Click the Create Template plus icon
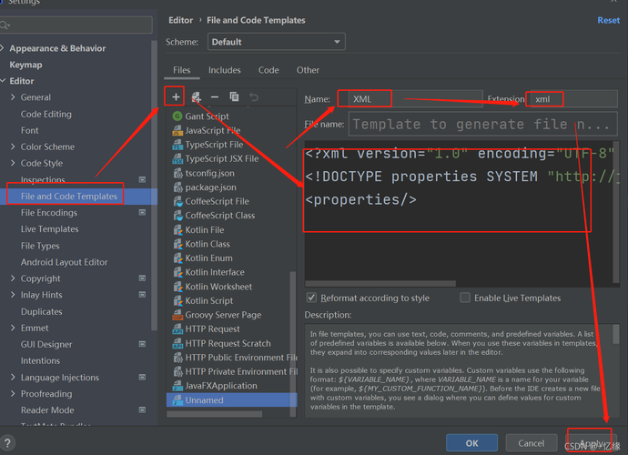The width and height of the screenshot is (628, 455). [x=176, y=96]
